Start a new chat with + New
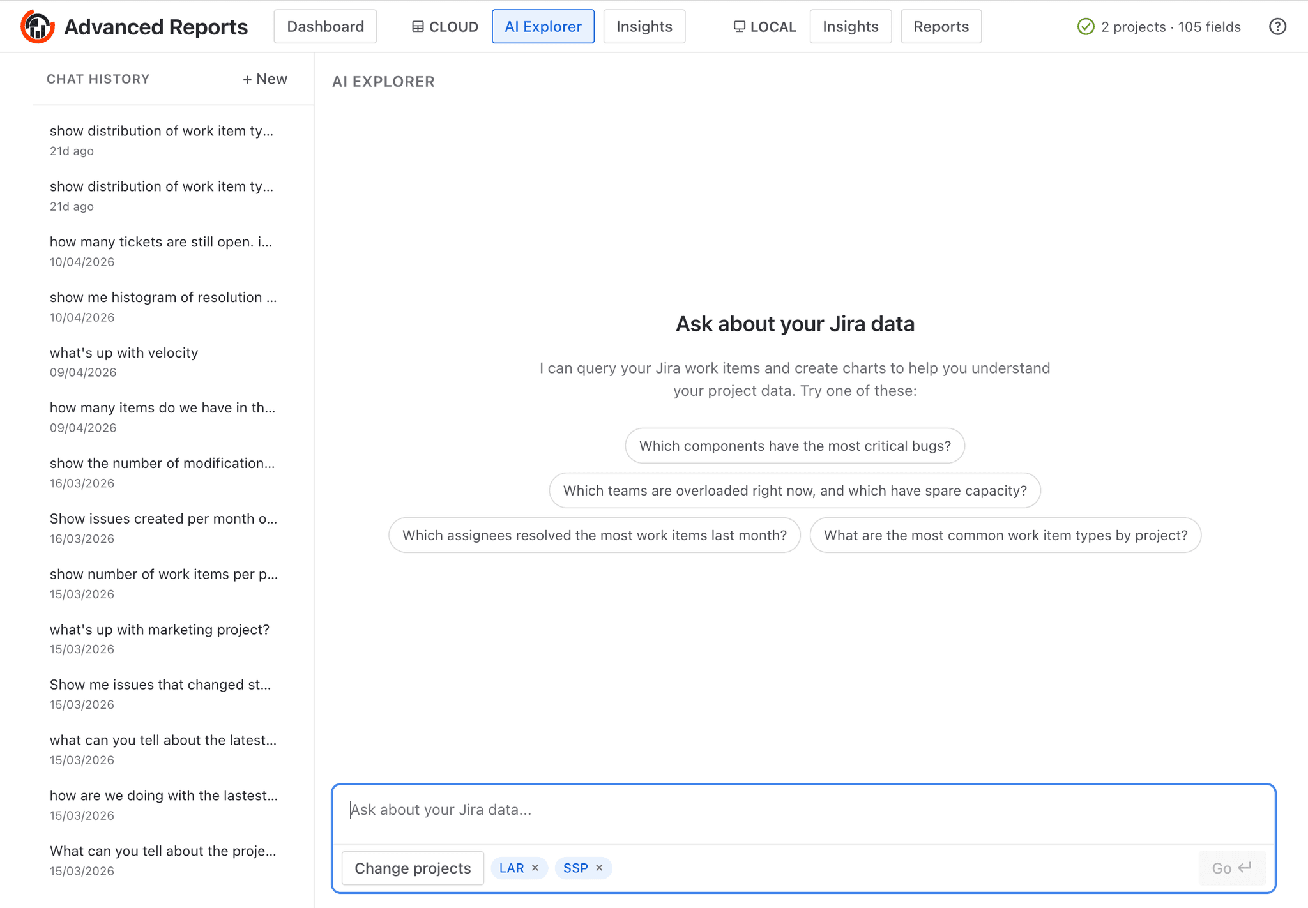The height and width of the screenshot is (908, 1308). click(x=265, y=79)
